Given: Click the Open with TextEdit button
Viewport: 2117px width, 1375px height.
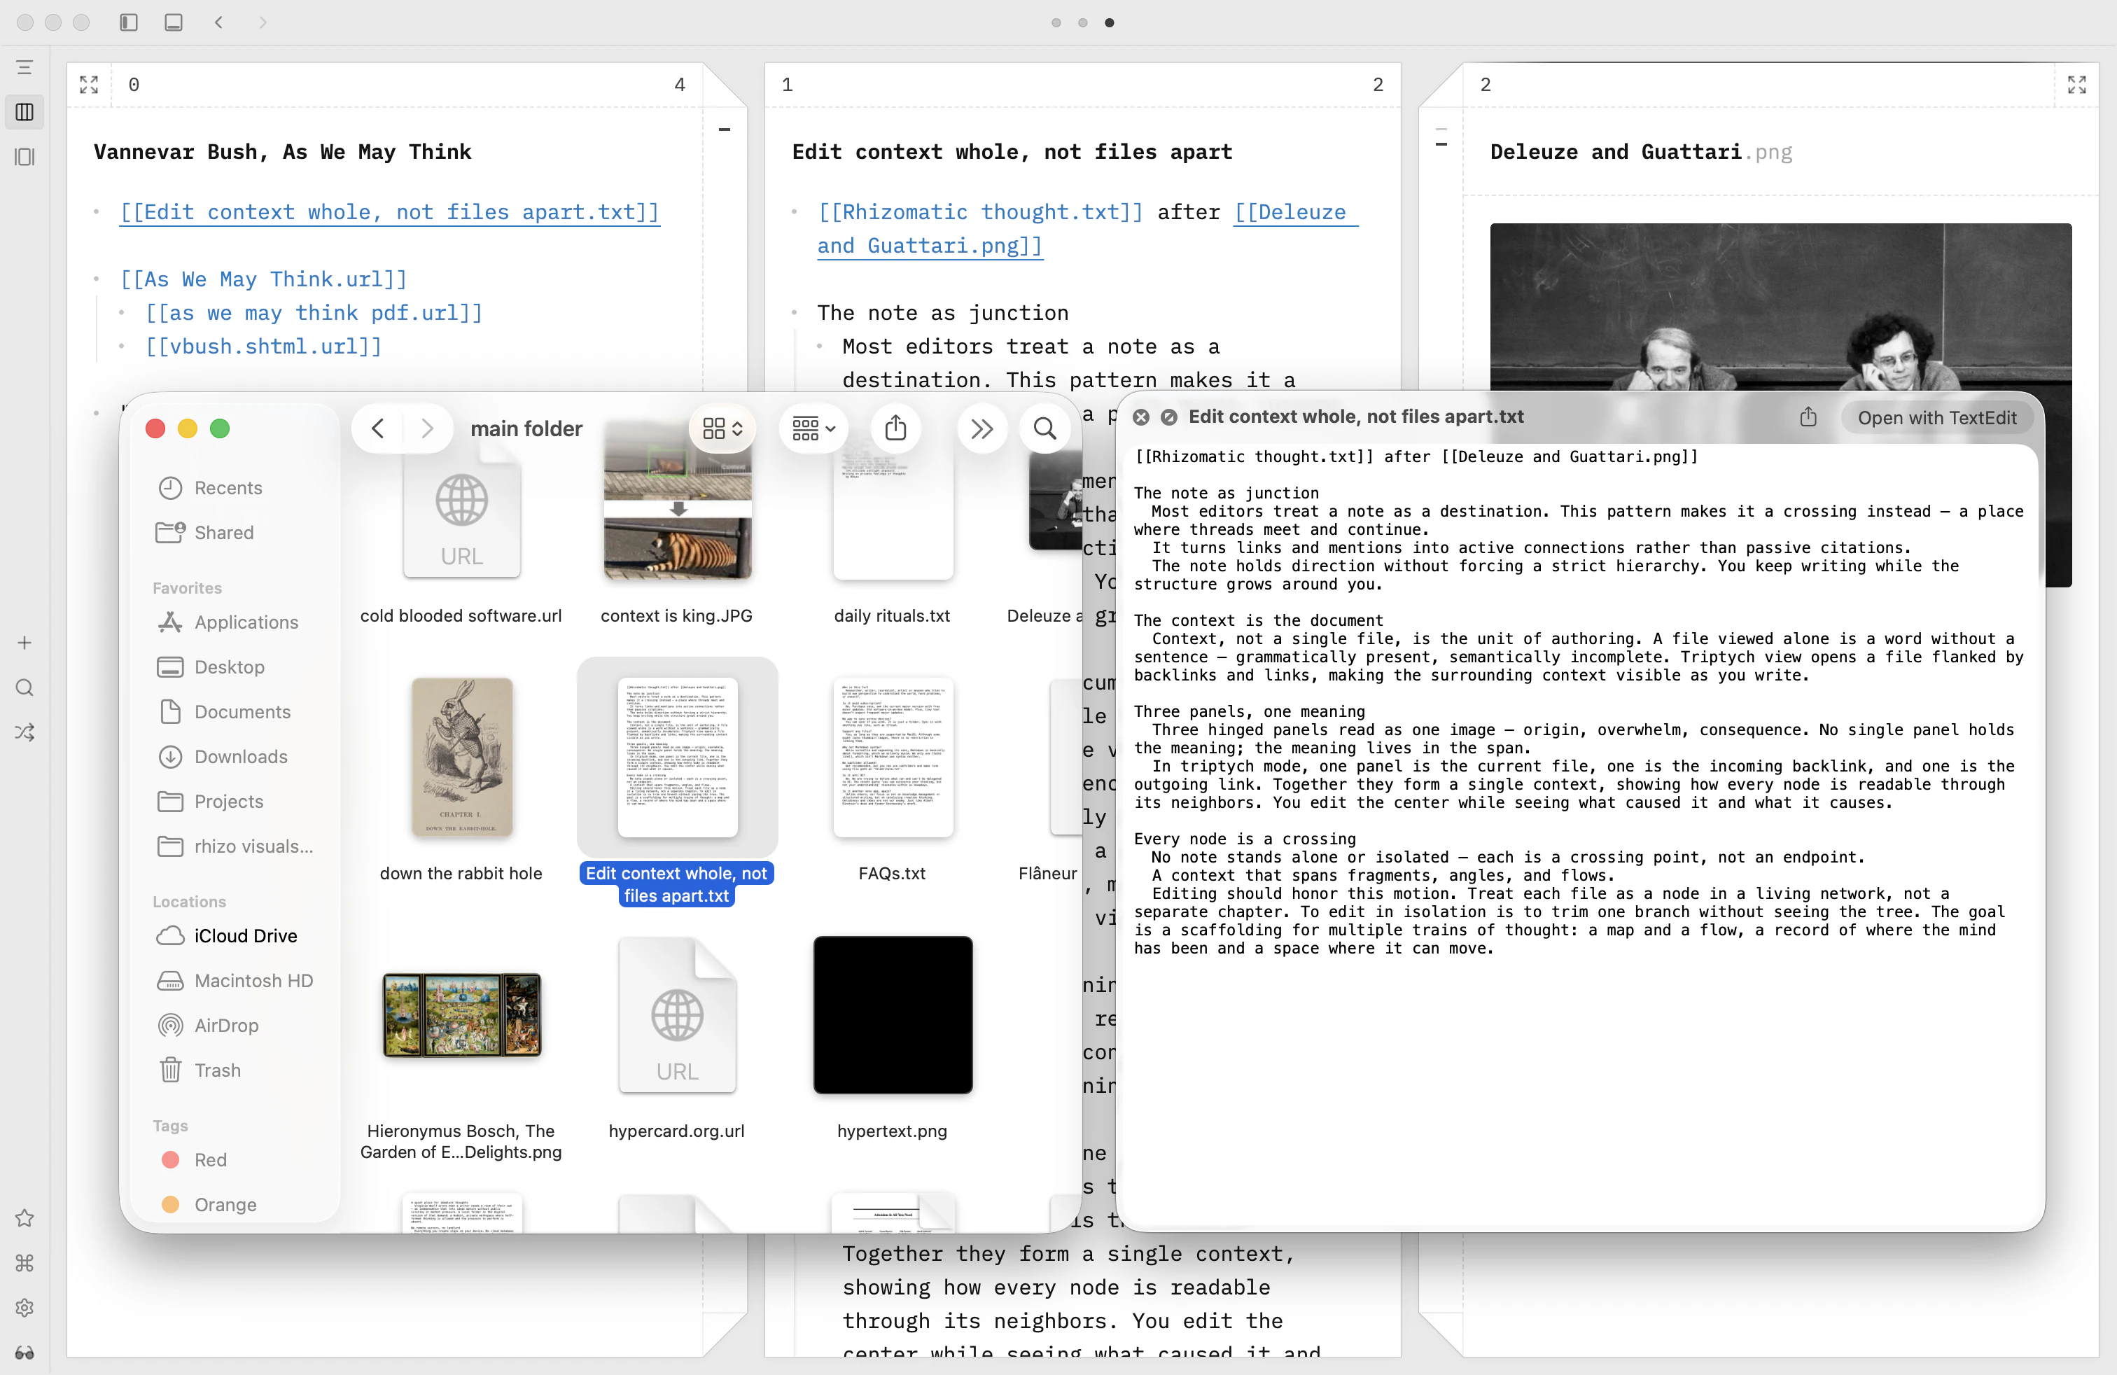Looking at the screenshot, I should tap(1936, 418).
